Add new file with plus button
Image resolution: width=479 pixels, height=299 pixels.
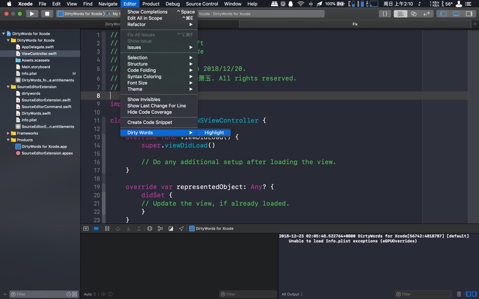pos(5,294)
